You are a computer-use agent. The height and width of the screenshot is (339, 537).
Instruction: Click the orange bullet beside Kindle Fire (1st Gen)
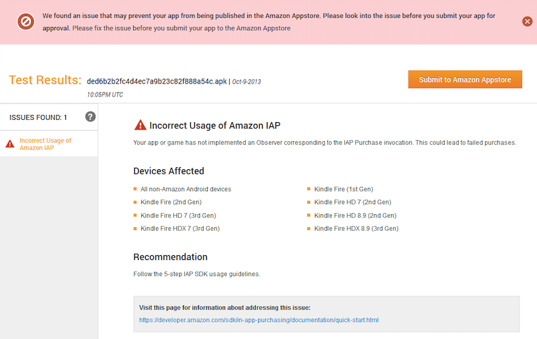coord(309,189)
